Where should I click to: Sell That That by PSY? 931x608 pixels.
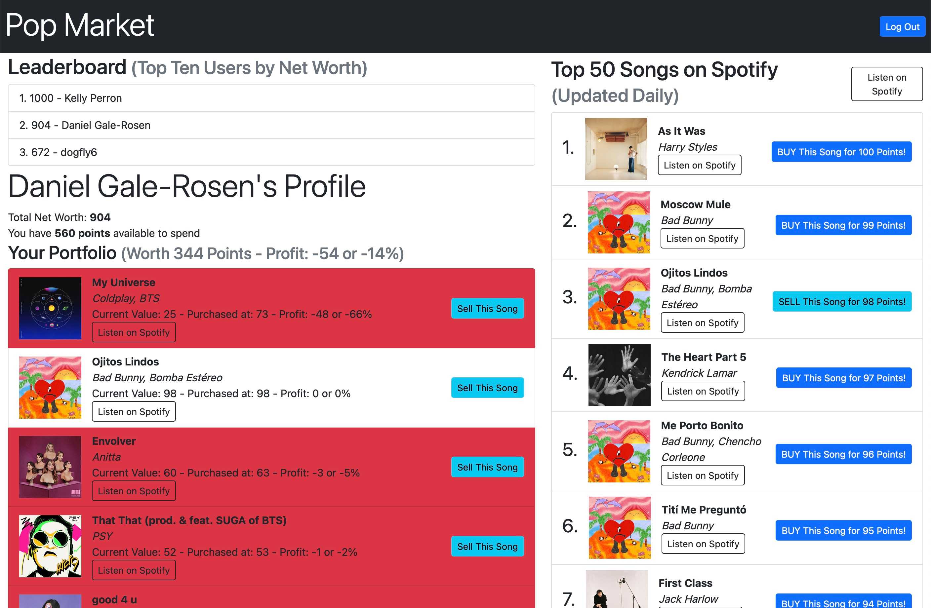[x=487, y=546]
